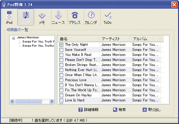Click the 接続中 status bar text
Image resolution: width=179 pixels, height=124 pixels.
point(16,120)
